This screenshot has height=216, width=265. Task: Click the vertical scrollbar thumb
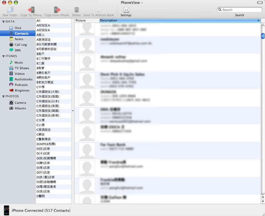263,36
